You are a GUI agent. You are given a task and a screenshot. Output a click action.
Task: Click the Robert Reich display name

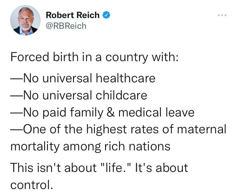pyautogui.click(x=73, y=15)
